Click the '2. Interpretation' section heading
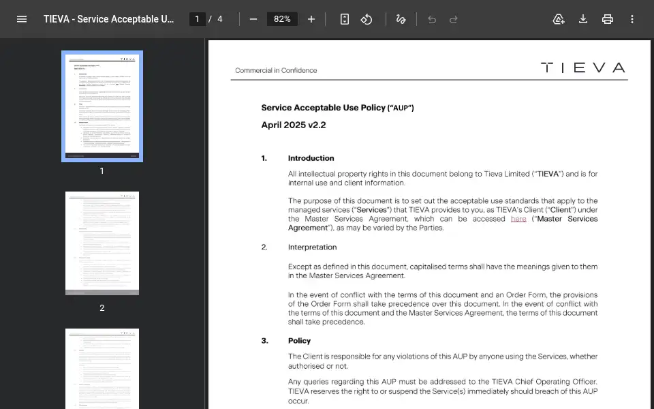The height and width of the screenshot is (409, 654). pos(299,247)
